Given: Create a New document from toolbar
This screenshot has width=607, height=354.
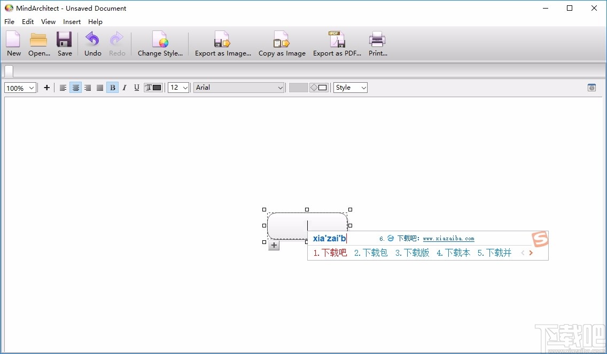Looking at the screenshot, I should 13,44.
